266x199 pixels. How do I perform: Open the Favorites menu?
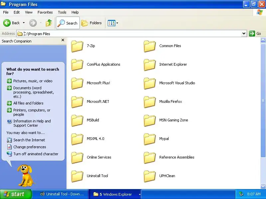pos(45,12)
